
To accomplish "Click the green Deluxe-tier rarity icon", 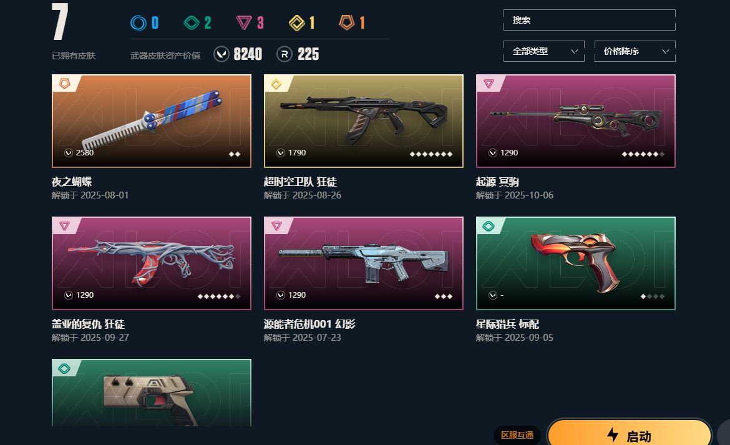I will click(x=192, y=23).
